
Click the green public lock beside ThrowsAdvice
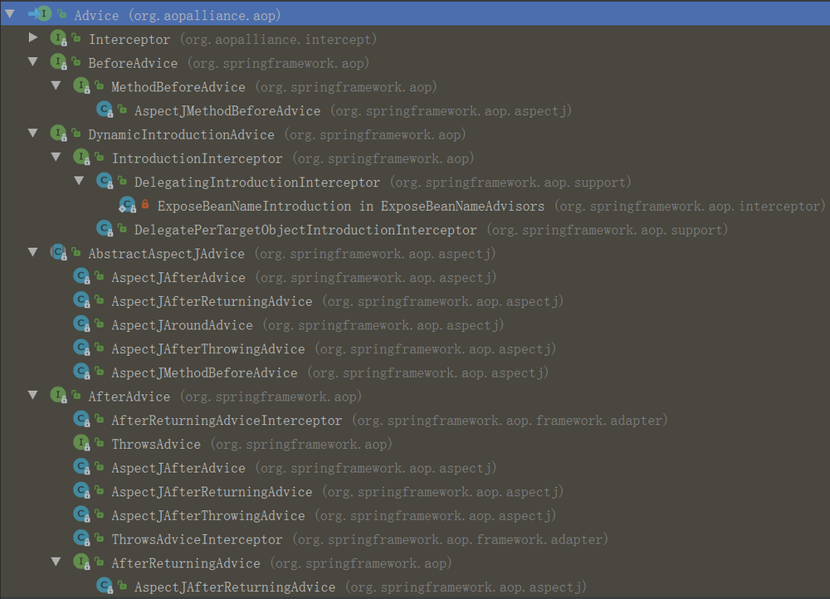click(99, 442)
